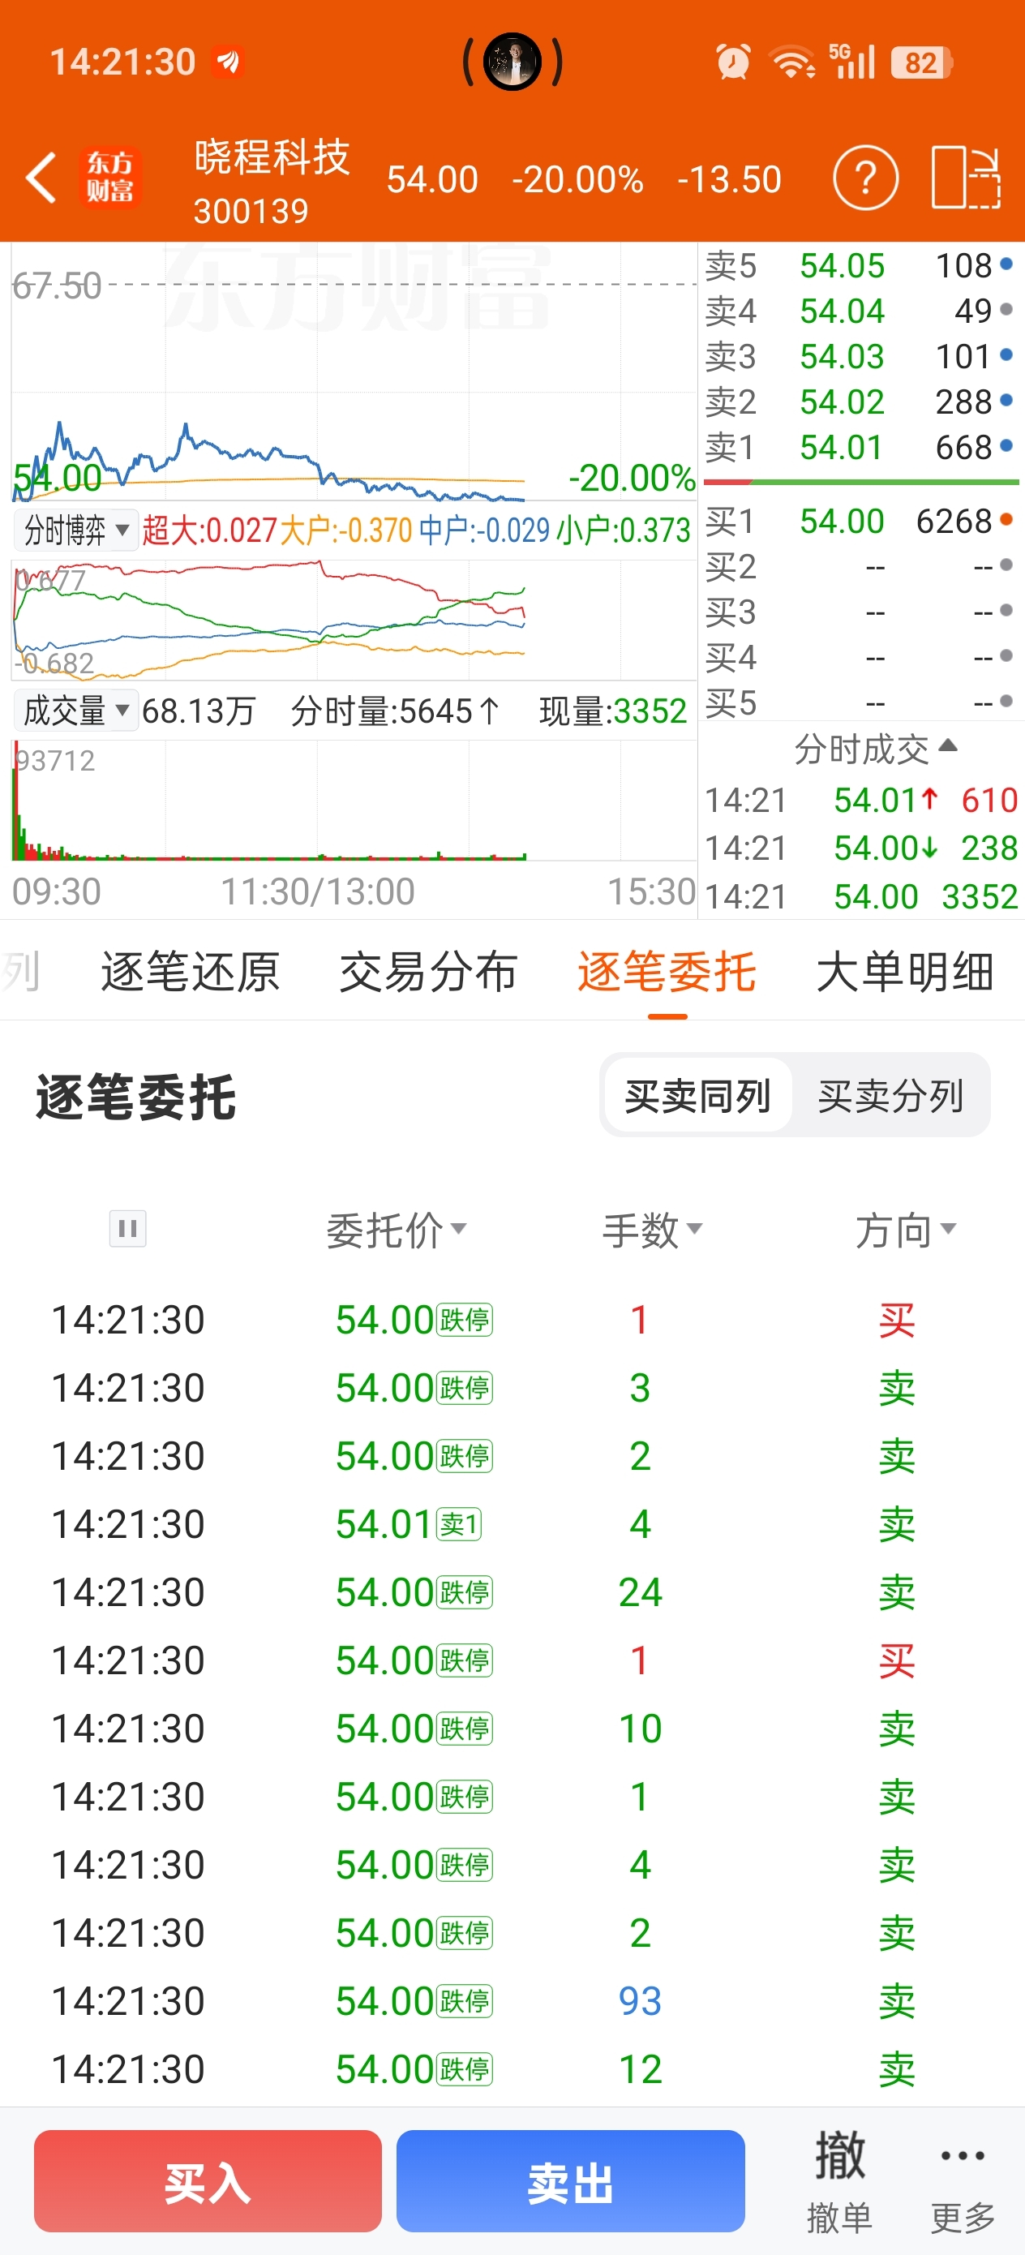
Task: Filter by 方向 column dropdown
Action: [x=905, y=1230]
